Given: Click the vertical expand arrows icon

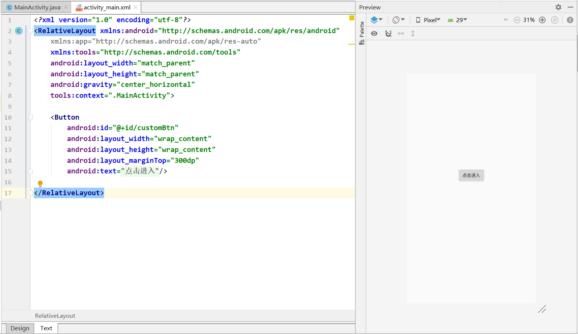Looking at the screenshot, I should pyautogui.click(x=413, y=33).
